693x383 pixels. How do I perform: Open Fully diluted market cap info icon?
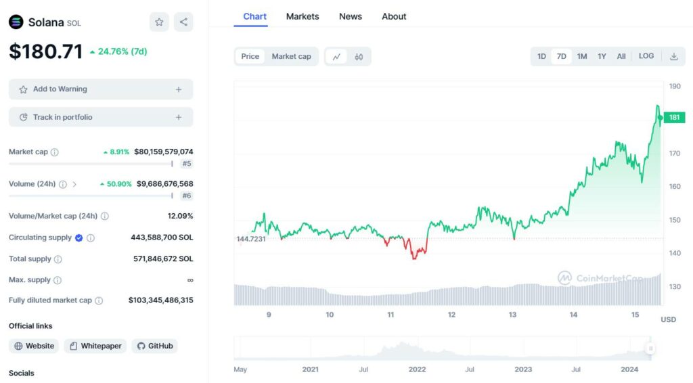pyautogui.click(x=99, y=301)
